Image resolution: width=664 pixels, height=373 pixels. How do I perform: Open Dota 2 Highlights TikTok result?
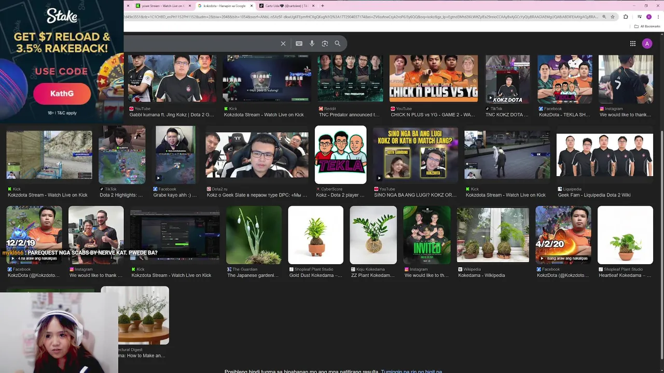point(121,195)
